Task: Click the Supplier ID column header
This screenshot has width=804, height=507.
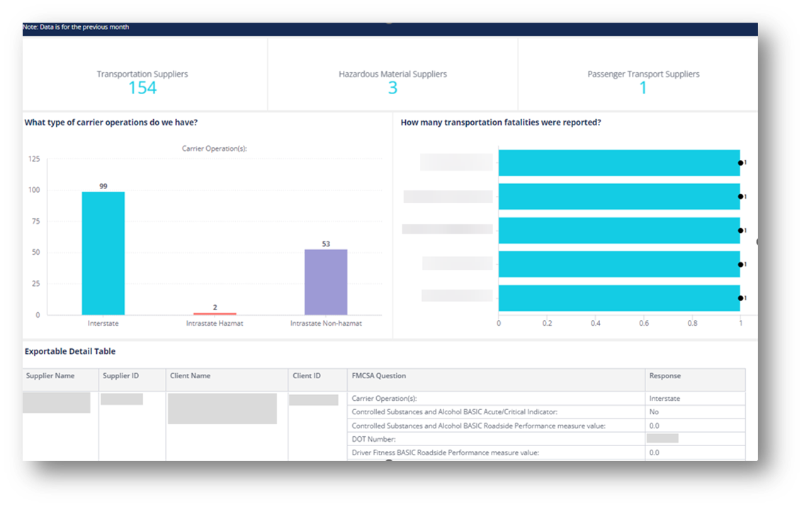Action: pyautogui.click(x=120, y=376)
